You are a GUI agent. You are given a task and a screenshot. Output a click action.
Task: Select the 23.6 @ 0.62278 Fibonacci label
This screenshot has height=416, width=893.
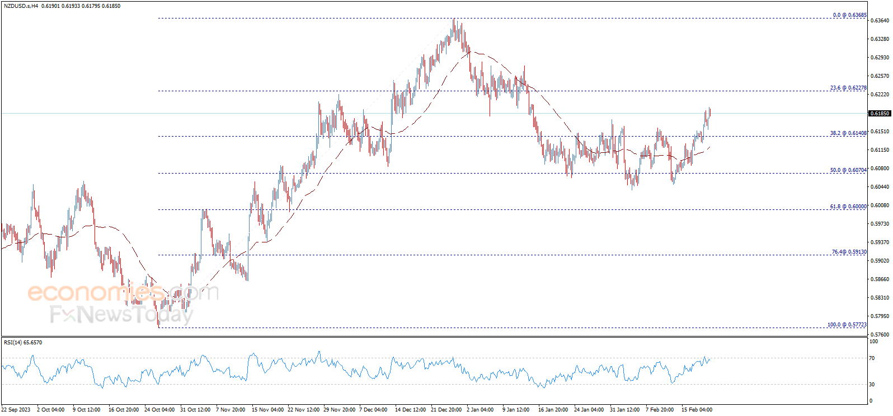tap(848, 88)
